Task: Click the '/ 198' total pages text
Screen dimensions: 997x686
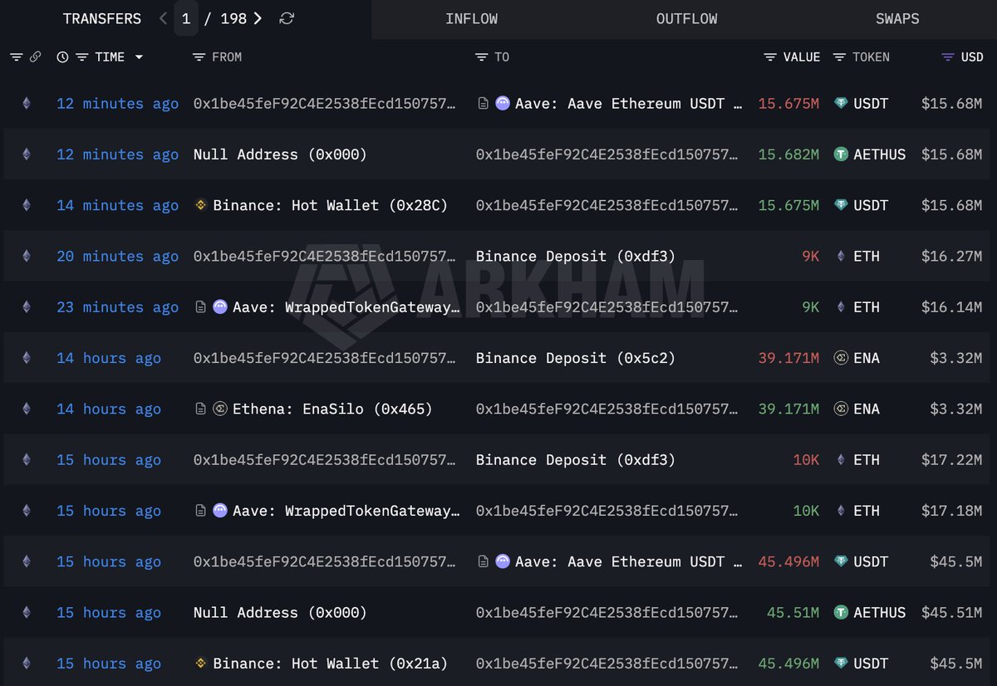Action: tap(226, 18)
